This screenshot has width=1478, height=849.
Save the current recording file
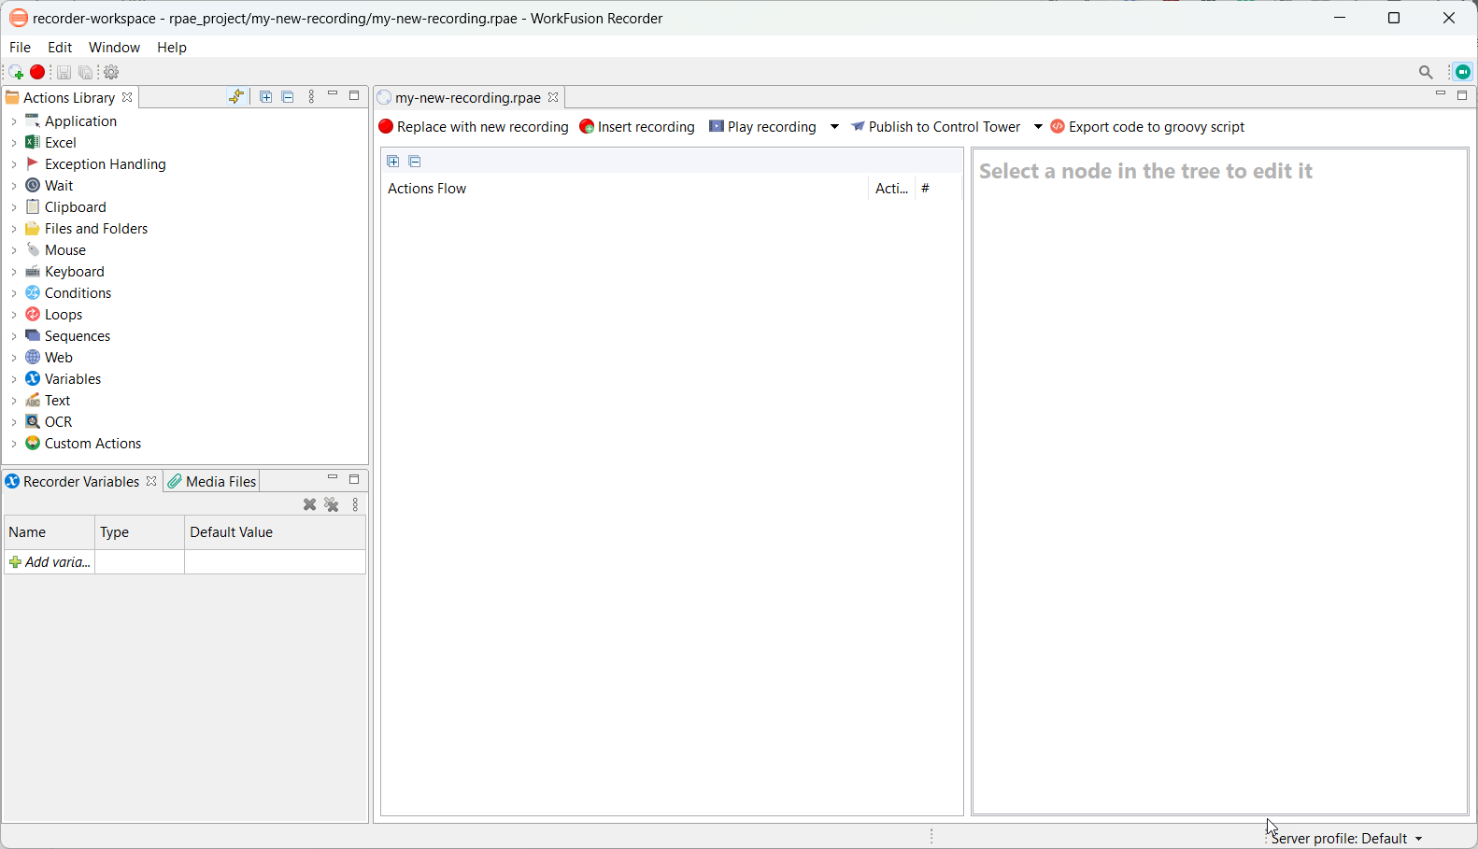64,73
